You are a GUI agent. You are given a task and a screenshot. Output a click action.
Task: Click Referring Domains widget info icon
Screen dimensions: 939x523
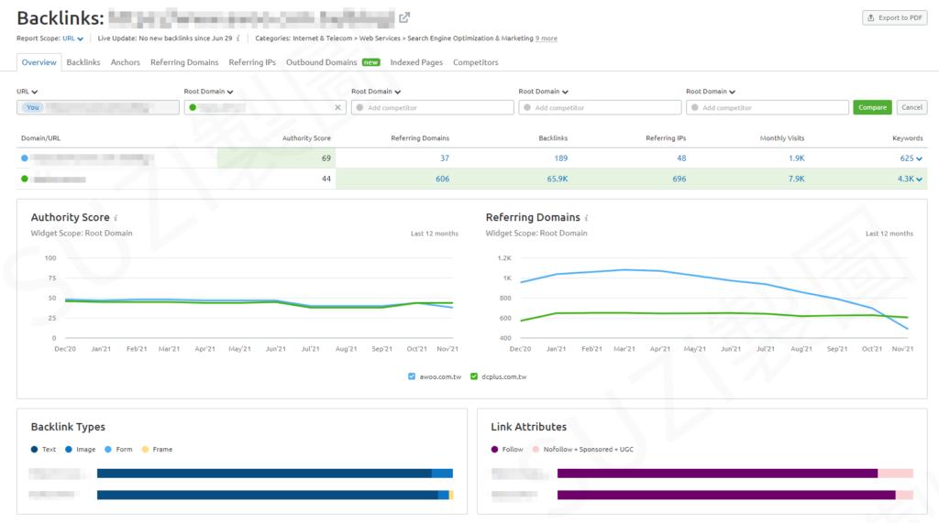[586, 218]
